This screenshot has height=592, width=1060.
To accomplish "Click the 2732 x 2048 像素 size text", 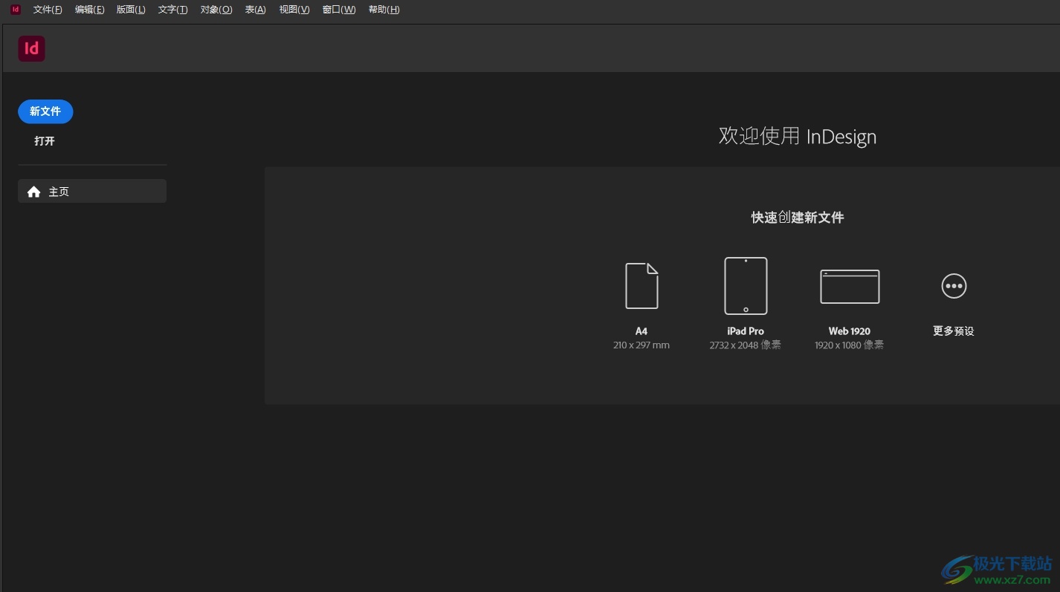I will tap(746, 345).
